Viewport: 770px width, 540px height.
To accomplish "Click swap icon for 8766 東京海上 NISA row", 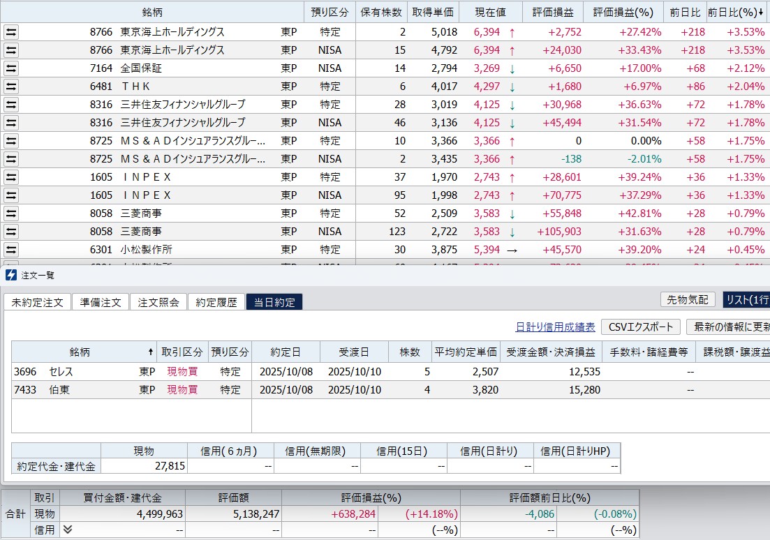I will pos(10,50).
